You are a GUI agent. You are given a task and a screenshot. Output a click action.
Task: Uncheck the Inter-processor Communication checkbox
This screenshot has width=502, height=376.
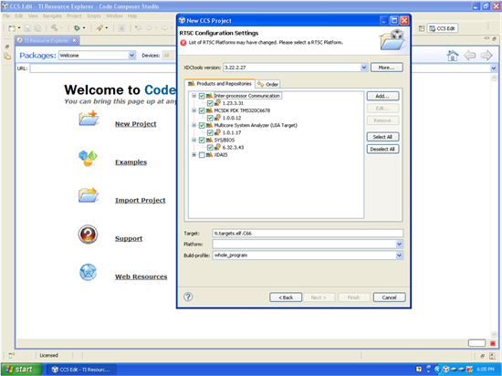click(202, 96)
